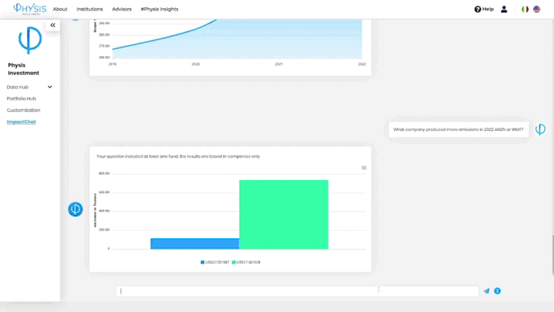Viewport: 554px width, 312px height.
Task: Open the About menu item
Action: pos(60,9)
